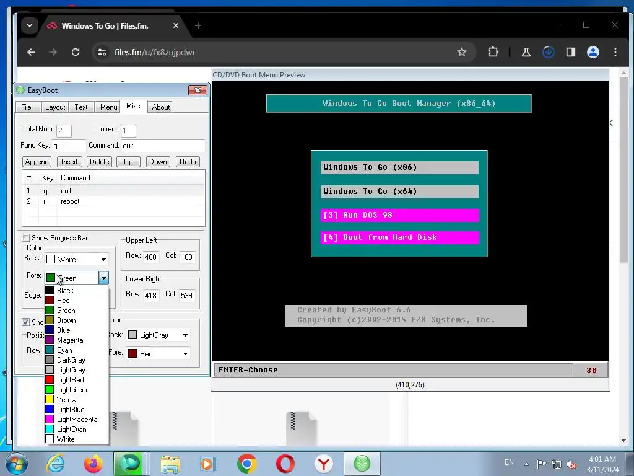Select the Misc tab

click(134, 106)
